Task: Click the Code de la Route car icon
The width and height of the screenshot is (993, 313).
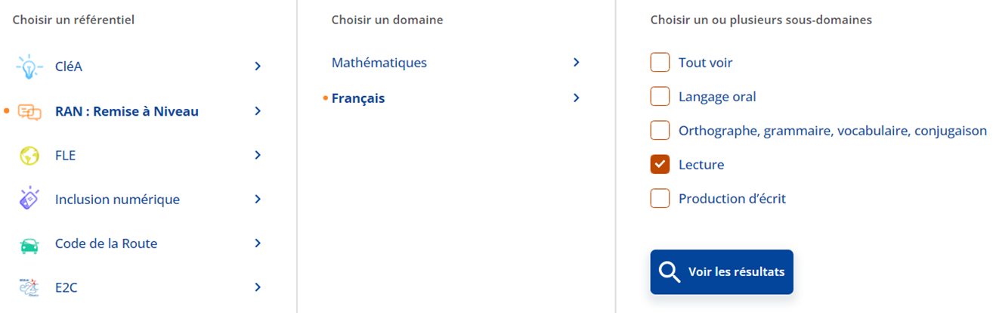Action: (x=29, y=244)
